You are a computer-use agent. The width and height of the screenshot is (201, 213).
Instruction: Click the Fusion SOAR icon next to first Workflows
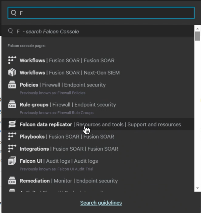point(12,60)
